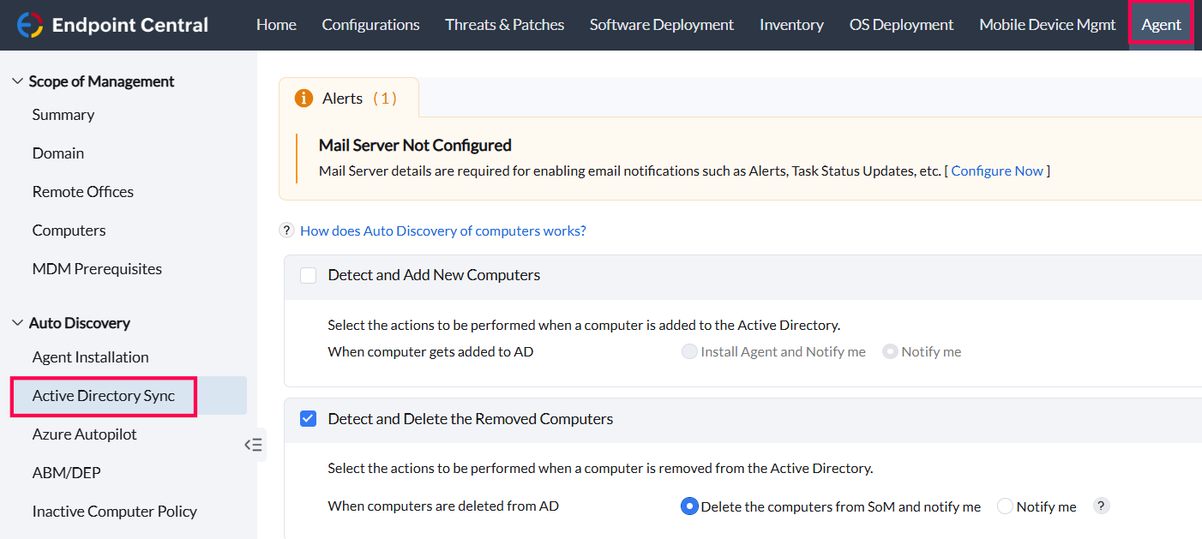Select the Delete the computers from SoM radio button
The height and width of the screenshot is (539, 1202).
click(x=689, y=506)
